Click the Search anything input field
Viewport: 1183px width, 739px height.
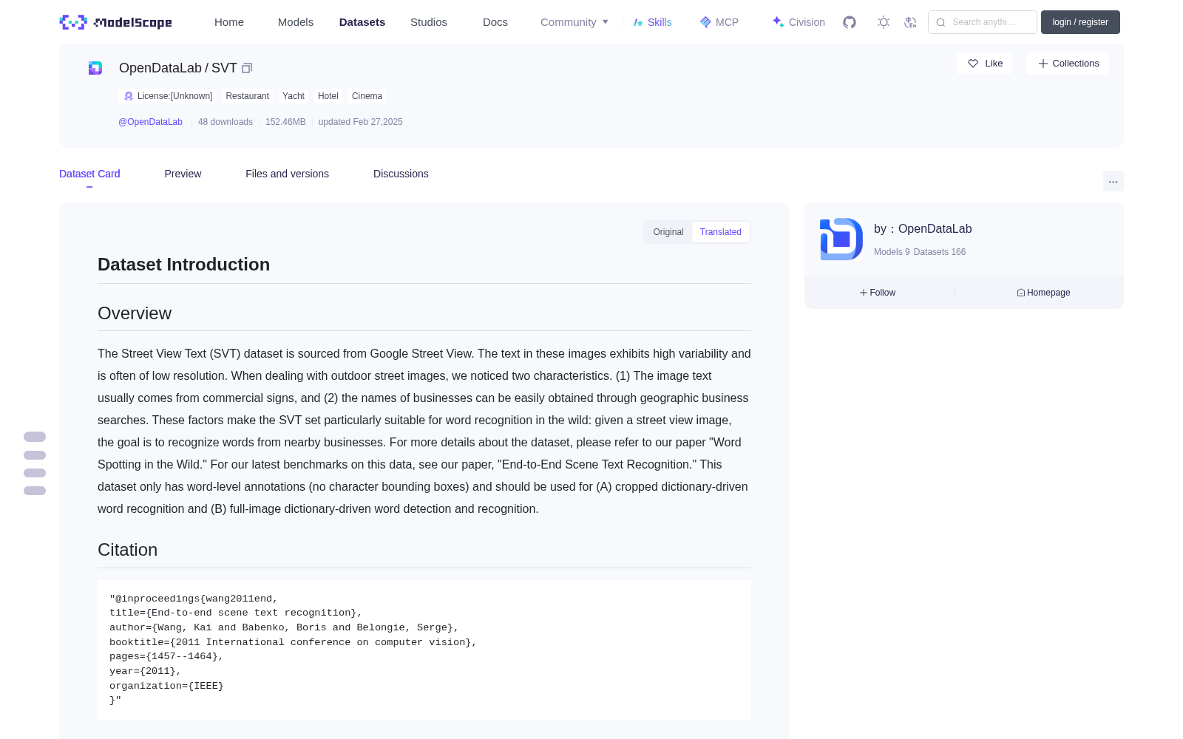coord(983,22)
